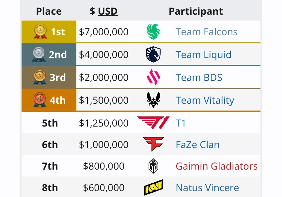282x197 pixels.
Task: Click the T1 red logo
Action: (x=153, y=123)
